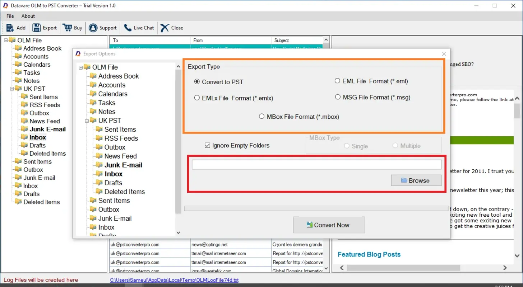Screen dimensions: 523x287
Task: Open the Buy shopping cart icon
Action: tap(67, 28)
